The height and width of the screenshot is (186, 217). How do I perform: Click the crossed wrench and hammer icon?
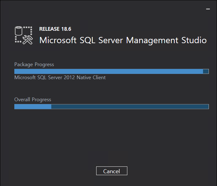(x=28, y=40)
